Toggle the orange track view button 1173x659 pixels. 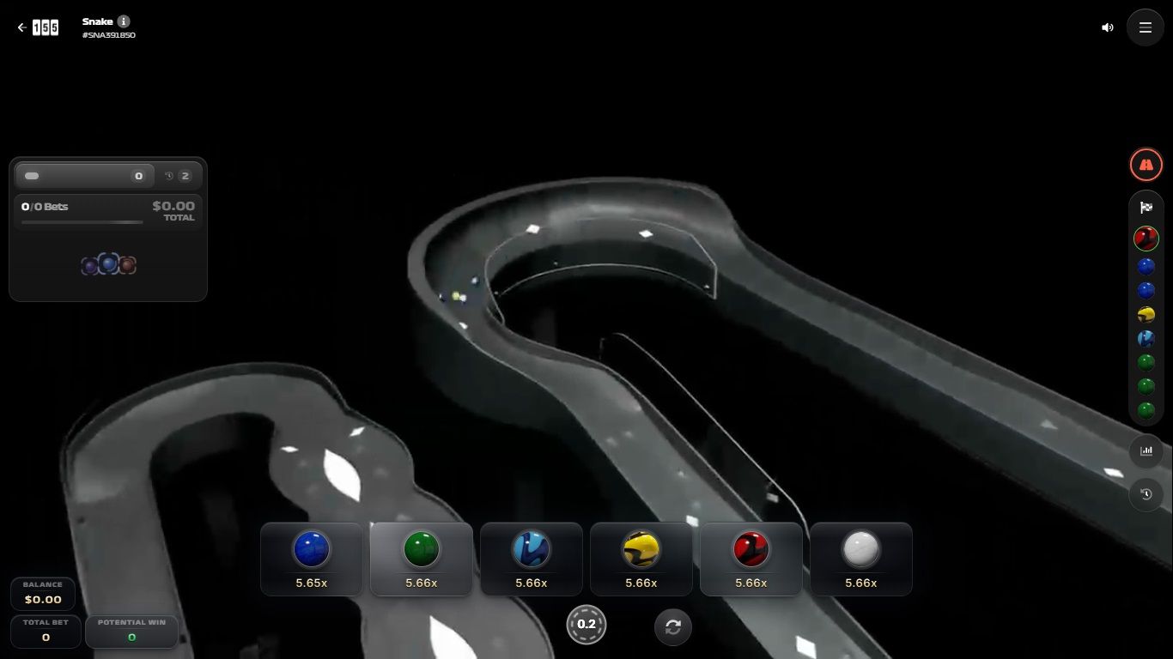1146,165
